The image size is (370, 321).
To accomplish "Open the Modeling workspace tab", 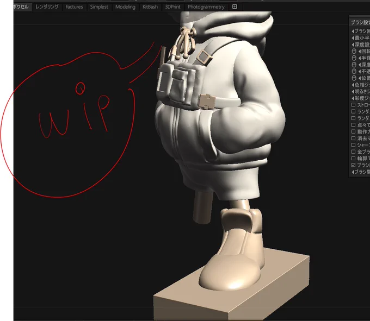I will point(125,7).
